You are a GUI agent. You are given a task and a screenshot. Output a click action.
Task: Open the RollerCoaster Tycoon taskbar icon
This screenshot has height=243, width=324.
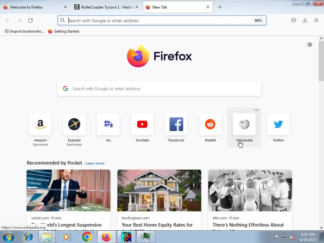(126, 237)
